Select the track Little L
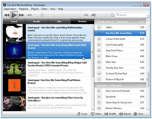Screen dimensions: 152x119 [120, 27]
